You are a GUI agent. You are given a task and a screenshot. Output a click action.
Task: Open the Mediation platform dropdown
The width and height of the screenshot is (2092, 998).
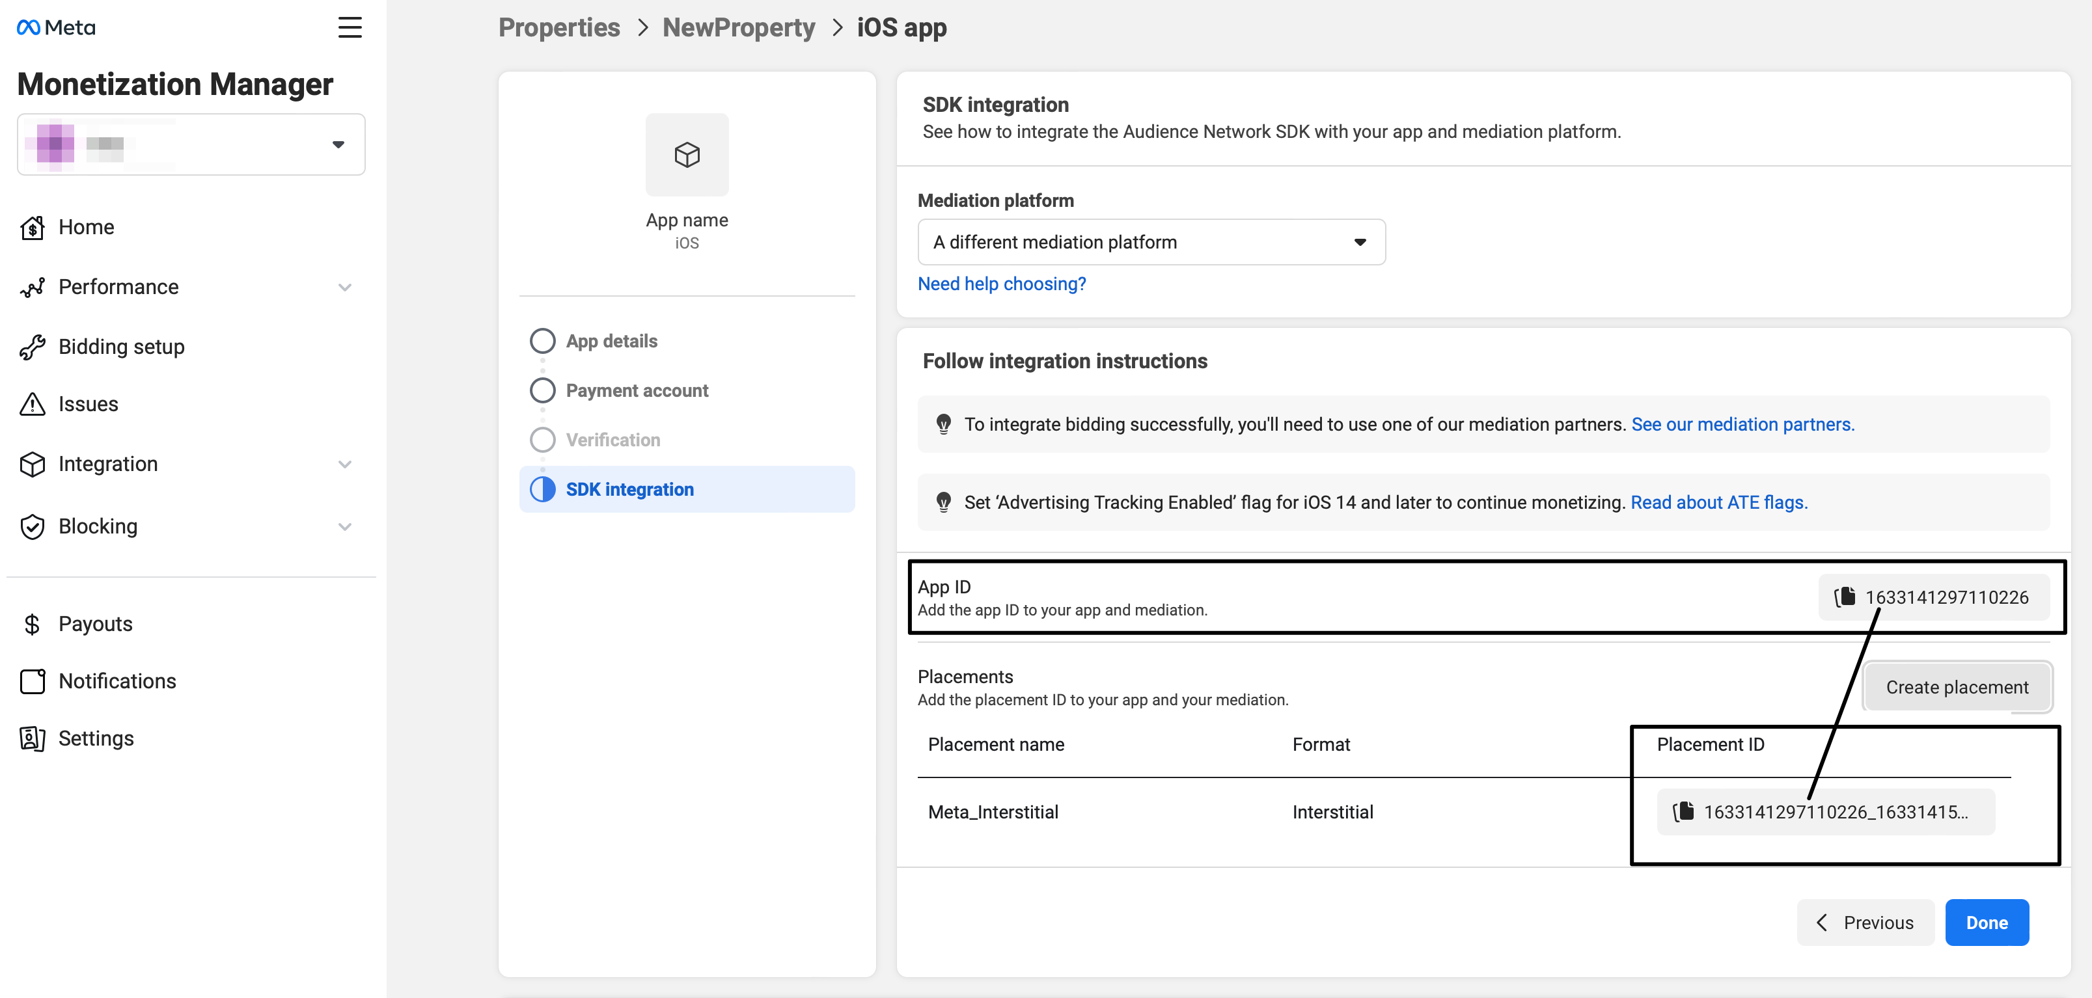(x=1151, y=242)
